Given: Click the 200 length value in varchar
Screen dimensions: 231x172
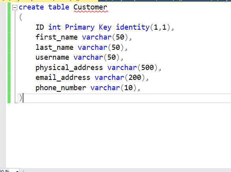Looking at the screenshot, I should coord(135,77).
